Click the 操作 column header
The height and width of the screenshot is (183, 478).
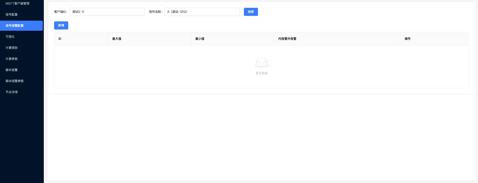pos(435,39)
